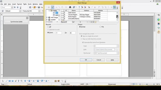Open the Edit menu

5,4
